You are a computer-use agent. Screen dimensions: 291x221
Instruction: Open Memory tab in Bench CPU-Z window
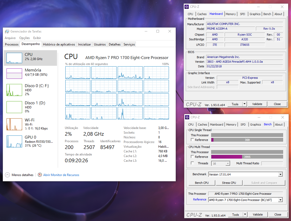point(231,125)
